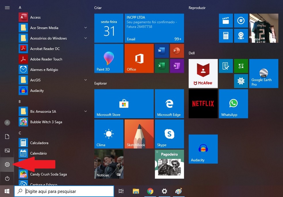
Task: Expand the Bic Amazonia SA folder
Action: 85,111
